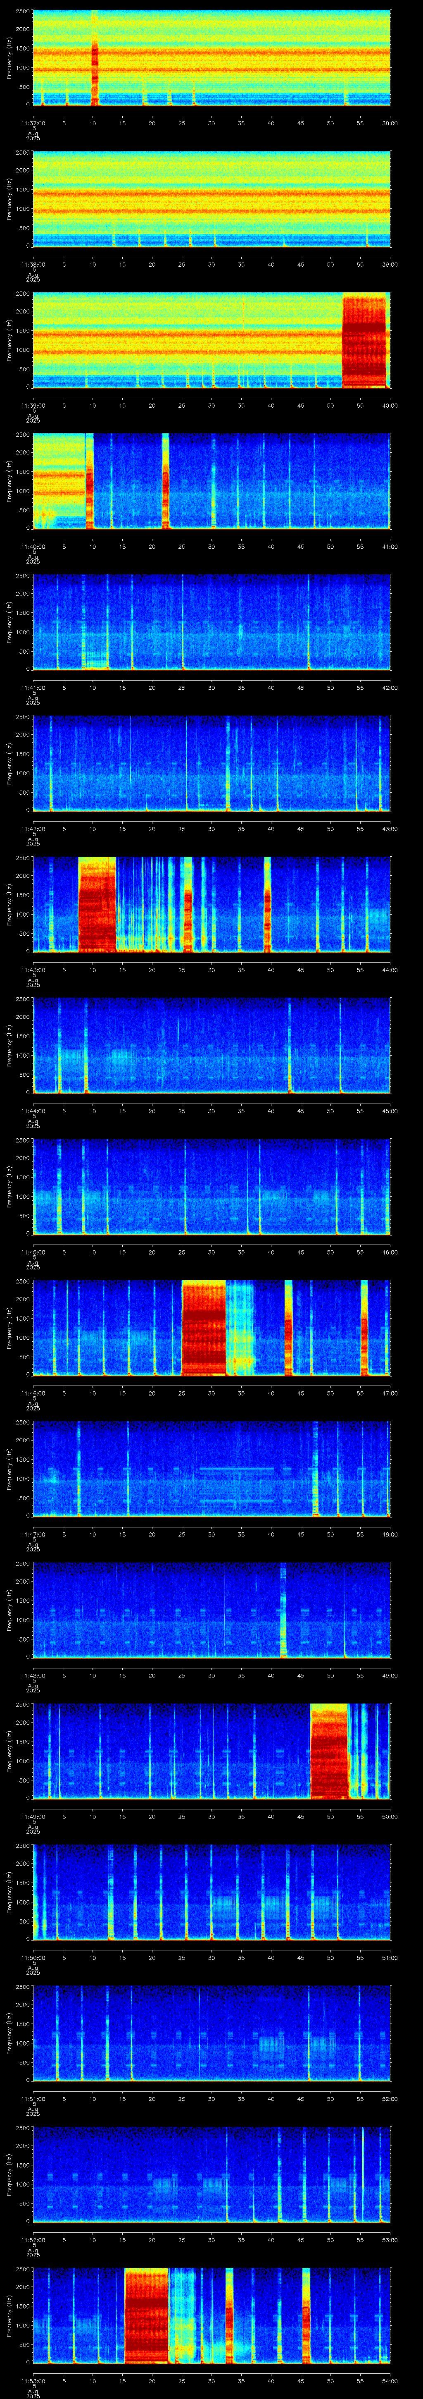Screen dimensions: 423x2399
Task: Click the spectrogram panel starting at 11:50:00
Action: click(212, 1893)
